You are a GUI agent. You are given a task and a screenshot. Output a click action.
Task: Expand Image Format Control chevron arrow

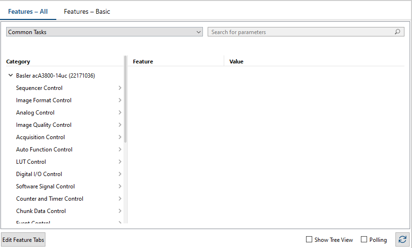[x=120, y=100]
